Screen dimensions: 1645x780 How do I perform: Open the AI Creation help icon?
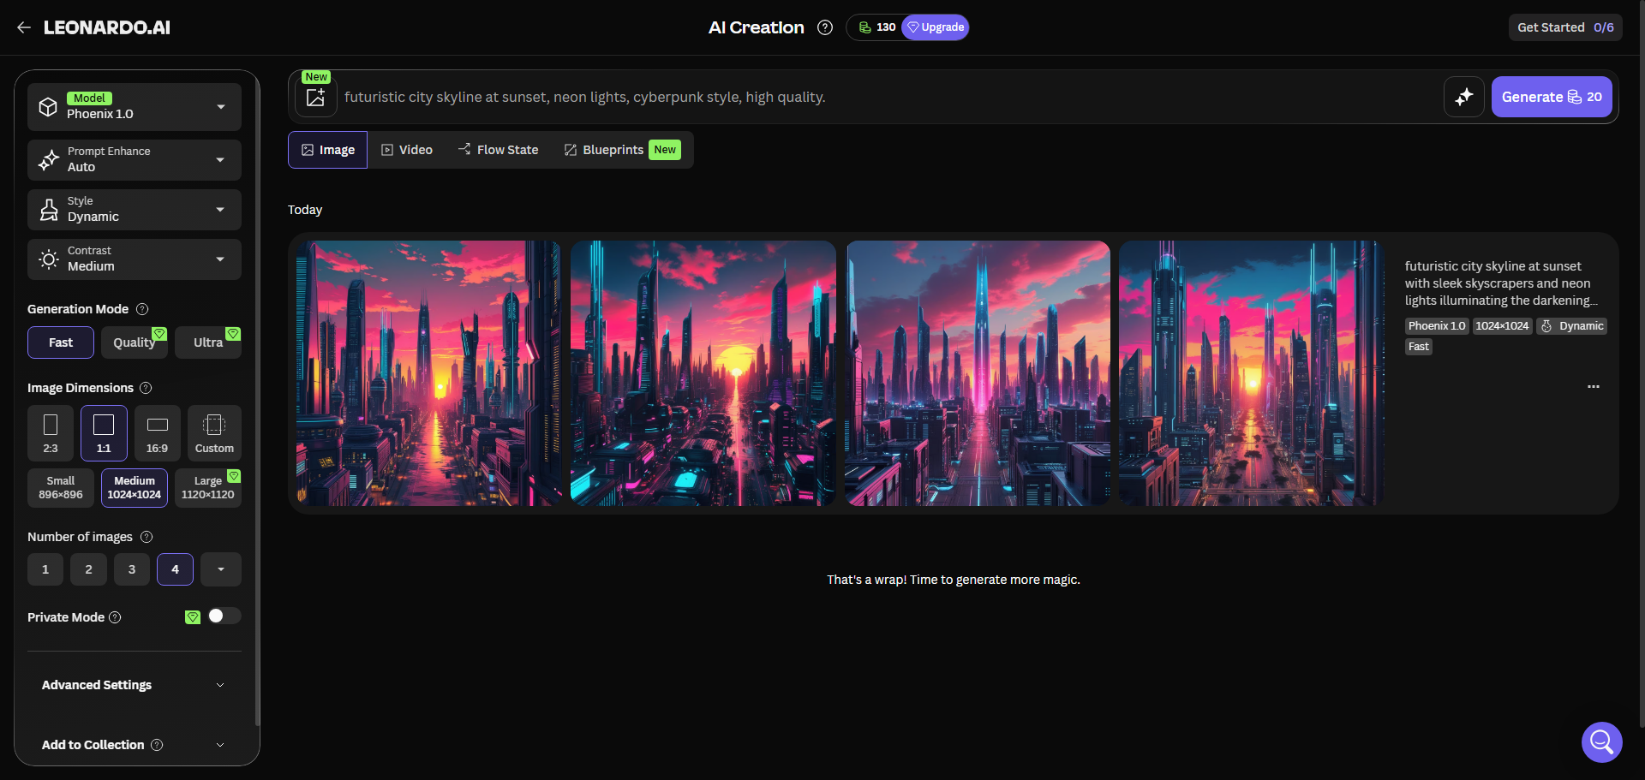point(824,27)
